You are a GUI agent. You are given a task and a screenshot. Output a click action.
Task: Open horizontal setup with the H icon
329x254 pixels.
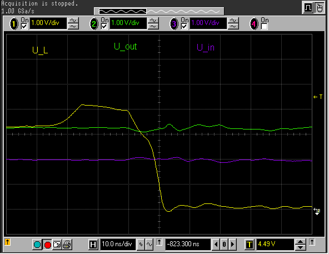pos(93,245)
